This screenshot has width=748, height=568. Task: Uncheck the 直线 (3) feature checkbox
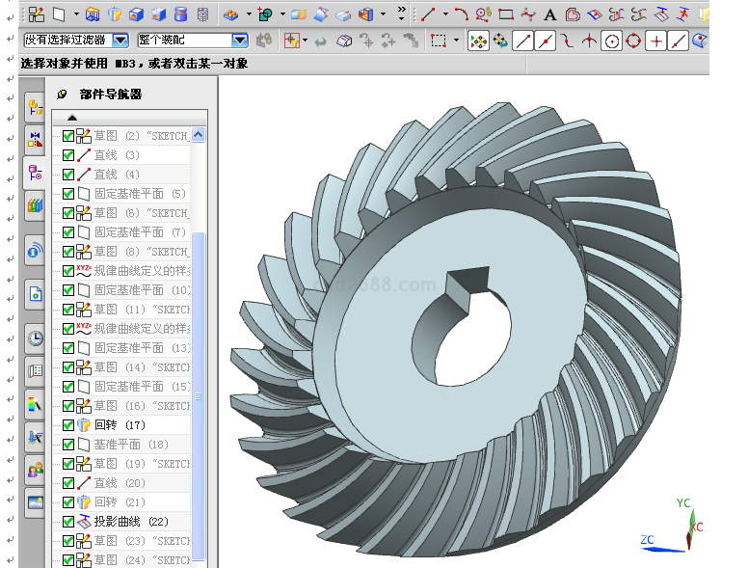pos(67,155)
